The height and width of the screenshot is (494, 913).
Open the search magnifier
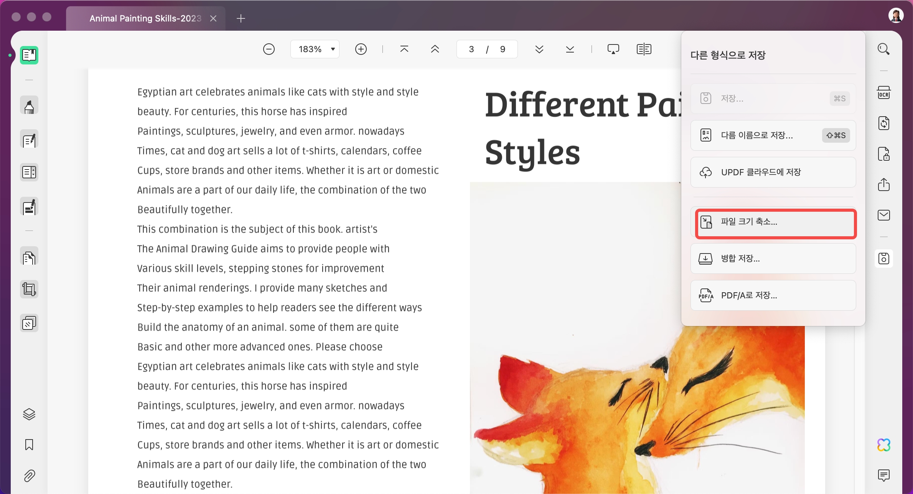point(884,49)
